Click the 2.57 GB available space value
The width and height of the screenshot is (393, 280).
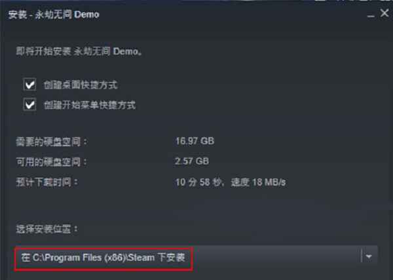pos(192,161)
